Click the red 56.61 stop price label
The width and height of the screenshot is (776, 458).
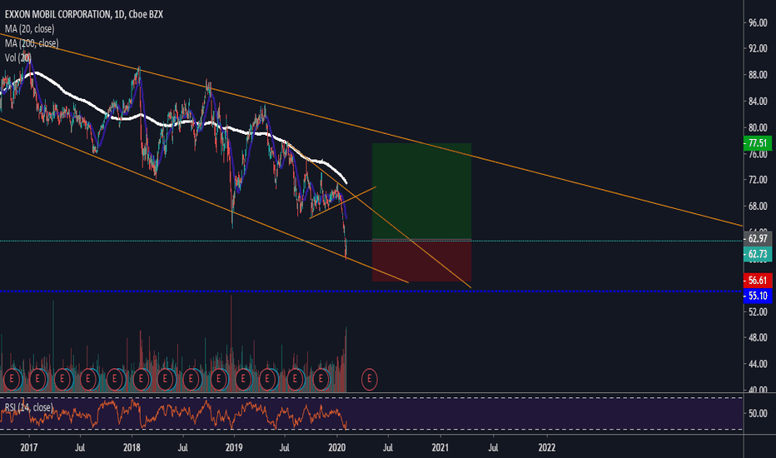[757, 281]
